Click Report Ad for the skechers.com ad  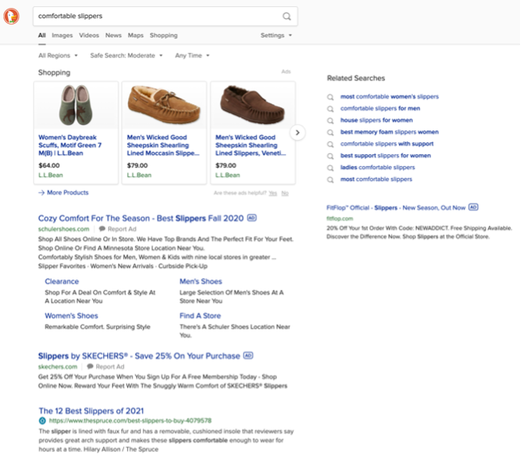110,367
